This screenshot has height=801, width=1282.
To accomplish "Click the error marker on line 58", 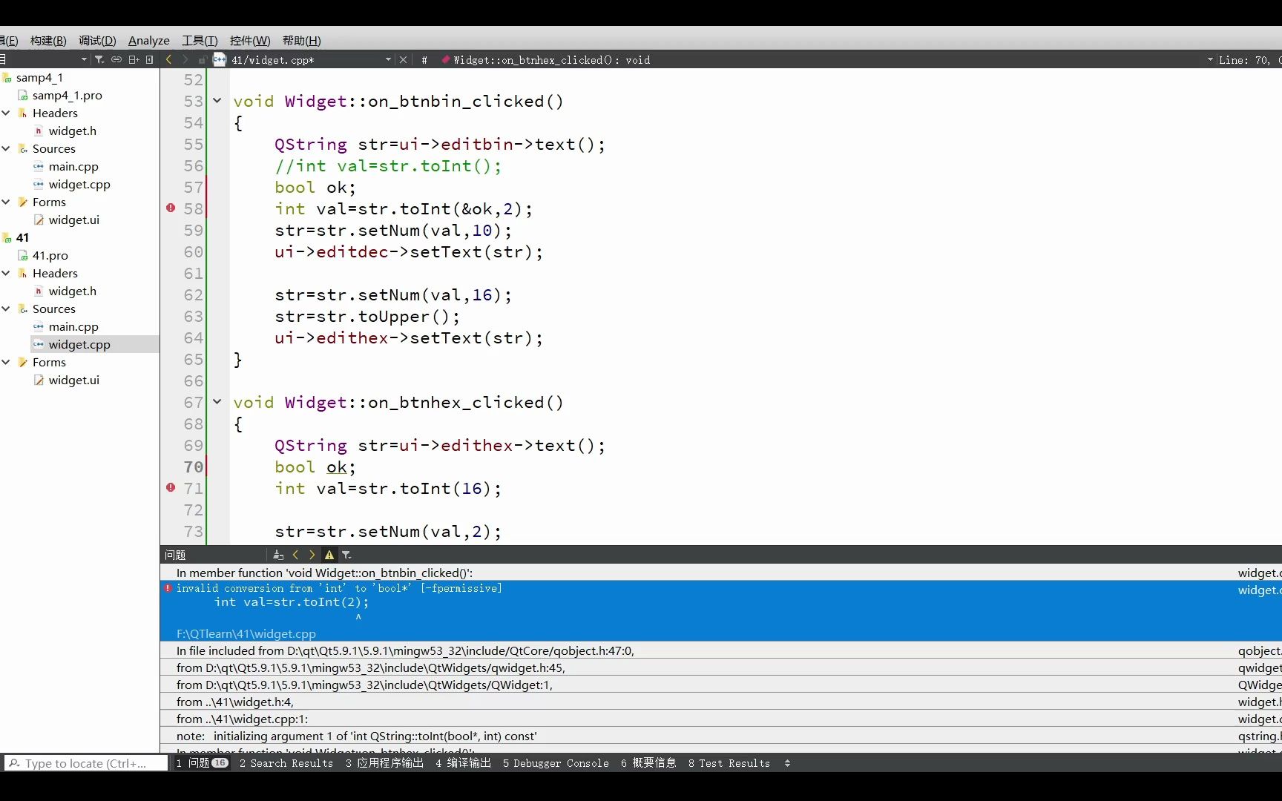I will pos(171,208).
